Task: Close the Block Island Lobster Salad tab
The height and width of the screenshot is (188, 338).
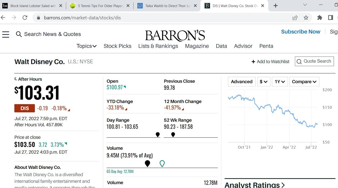Action: pyautogui.click(x=61, y=6)
